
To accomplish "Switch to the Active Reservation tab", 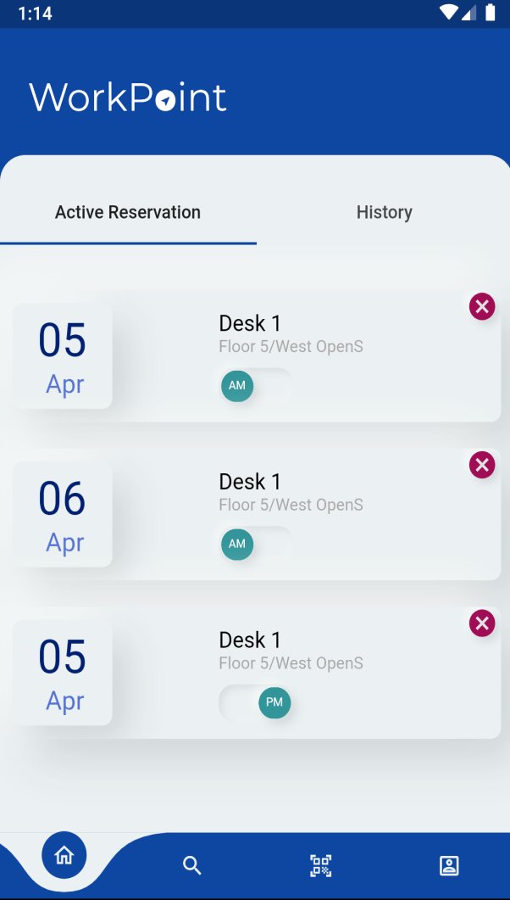I will 127,212.
